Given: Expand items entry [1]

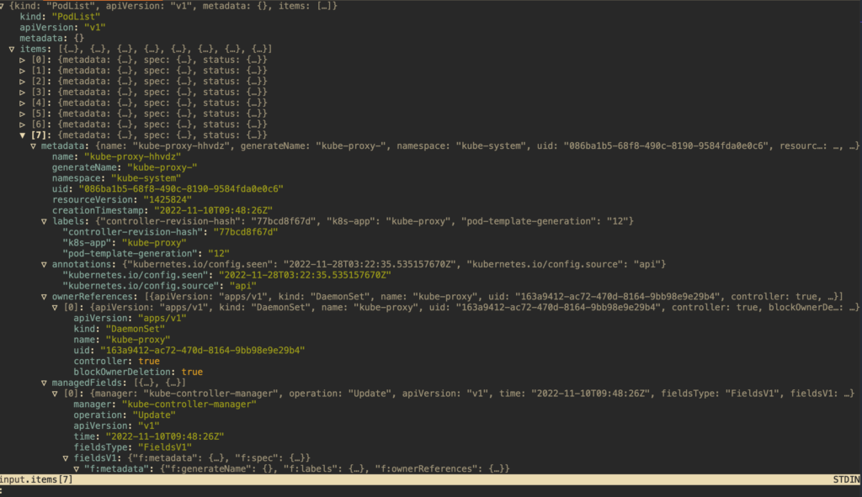Looking at the screenshot, I should [23, 71].
